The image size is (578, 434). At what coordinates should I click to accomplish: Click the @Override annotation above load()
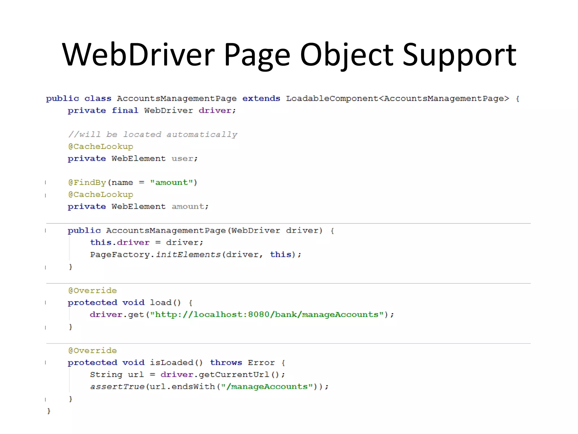(x=92, y=290)
